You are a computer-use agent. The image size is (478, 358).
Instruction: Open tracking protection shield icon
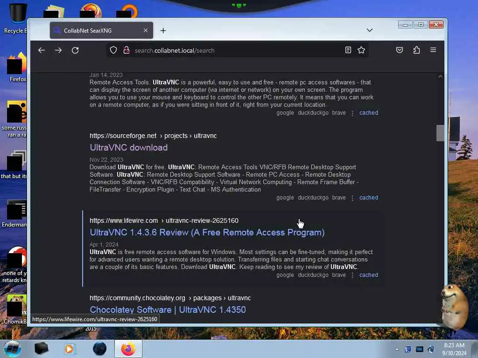pos(113,50)
